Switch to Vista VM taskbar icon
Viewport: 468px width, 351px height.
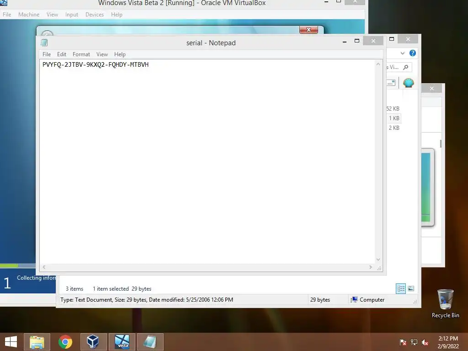coord(122,342)
